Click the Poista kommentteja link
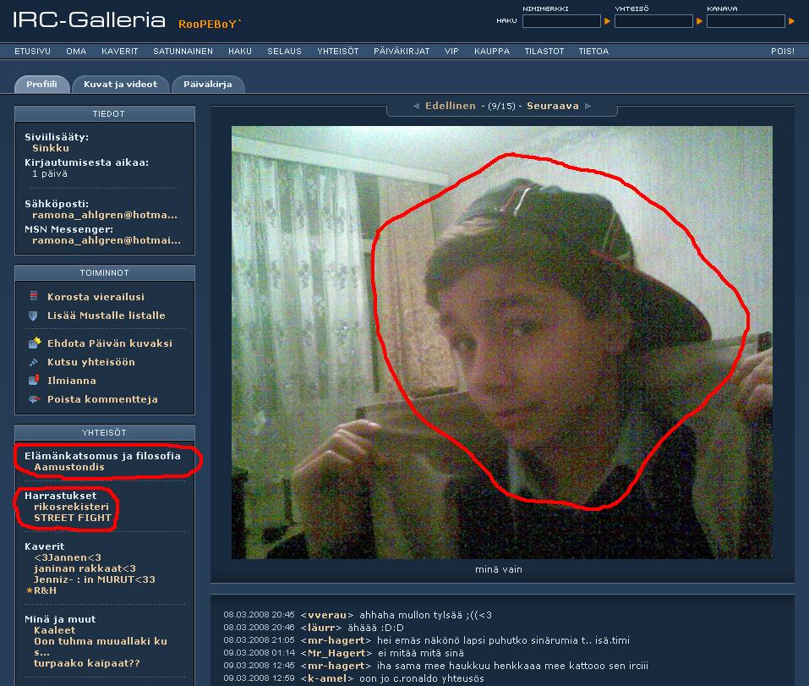 pos(102,399)
